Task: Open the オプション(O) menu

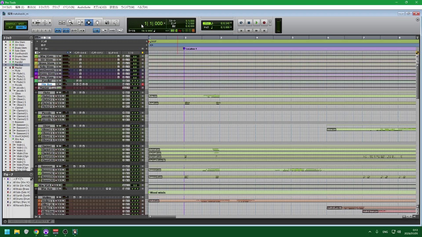Action: (x=100, y=7)
